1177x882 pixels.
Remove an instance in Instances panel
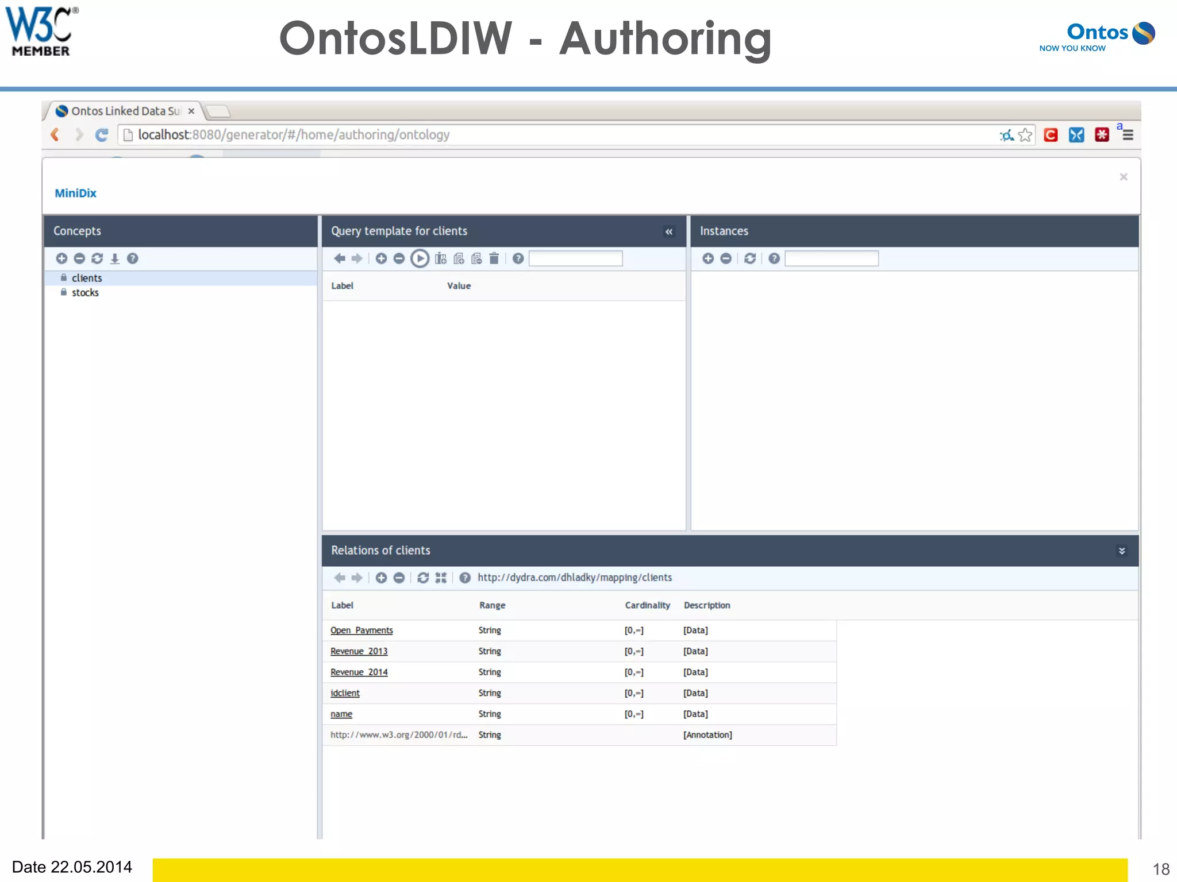pyautogui.click(x=726, y=258)
